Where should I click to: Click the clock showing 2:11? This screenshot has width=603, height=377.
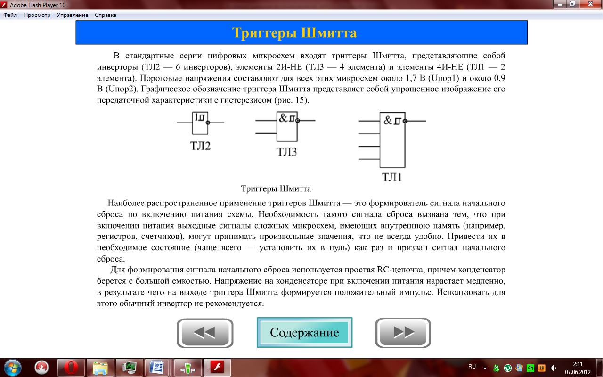[578, 368]
